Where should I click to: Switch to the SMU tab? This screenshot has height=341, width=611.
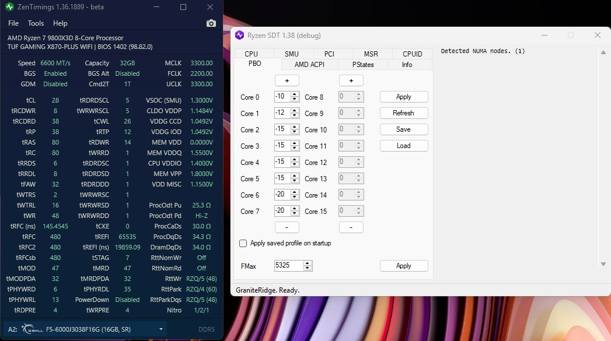tap(291, 54)
